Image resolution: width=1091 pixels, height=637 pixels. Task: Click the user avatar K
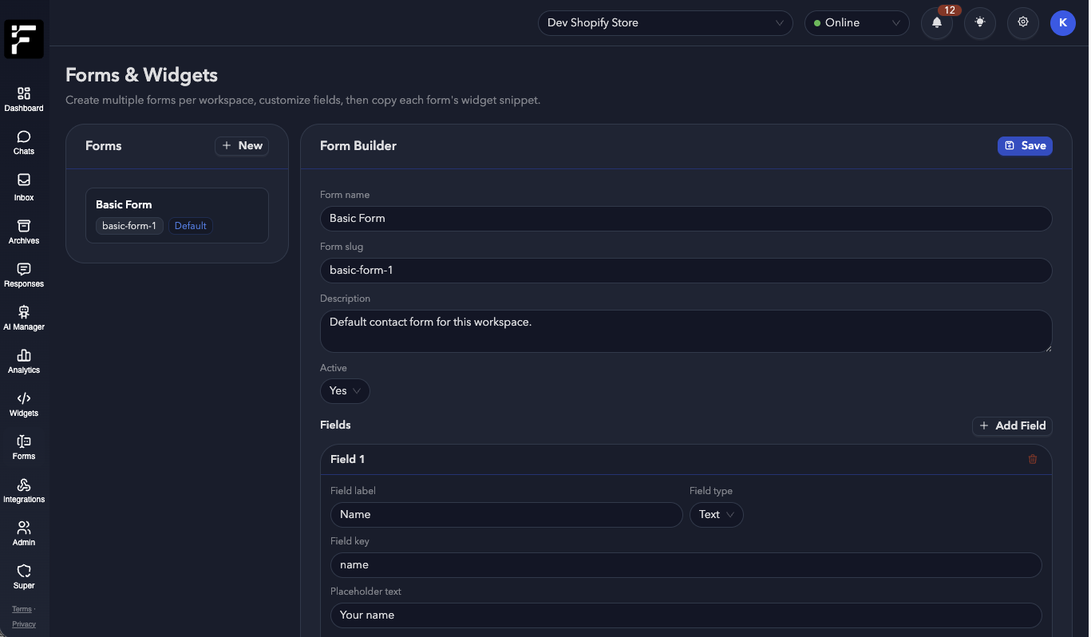click(1062, 23)
